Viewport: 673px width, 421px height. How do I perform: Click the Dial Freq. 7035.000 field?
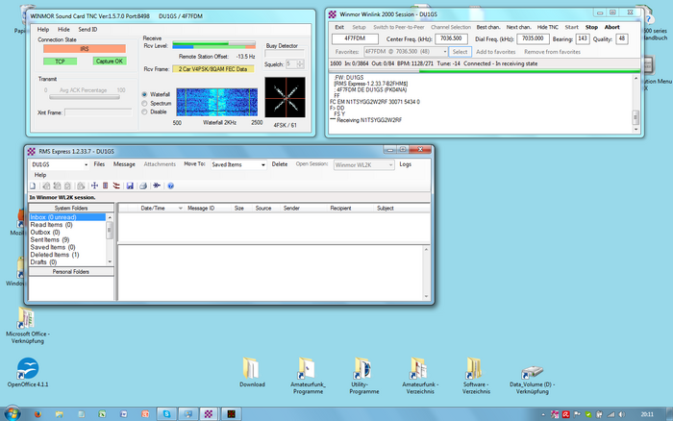[533, 38]
